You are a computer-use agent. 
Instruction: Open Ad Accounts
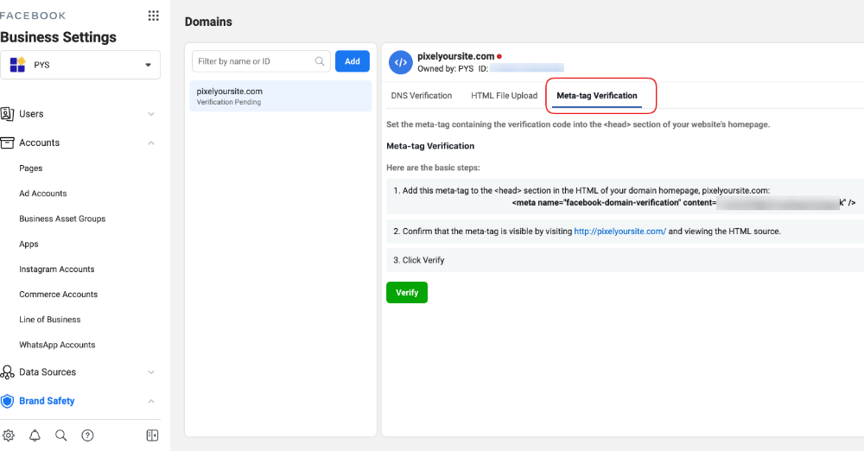point(43,194)
